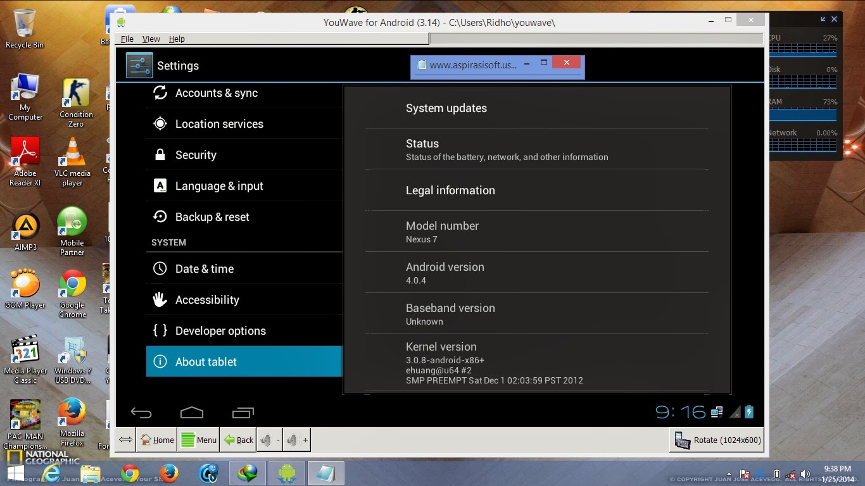
Task: Open Legal information
Action: [537, 190]
